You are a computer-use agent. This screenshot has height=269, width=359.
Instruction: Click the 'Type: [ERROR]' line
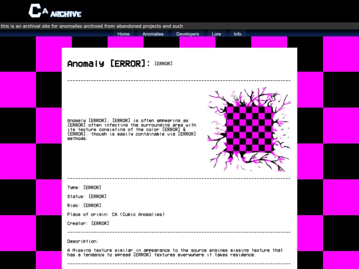pyautogui.click(x=84, y=187)
